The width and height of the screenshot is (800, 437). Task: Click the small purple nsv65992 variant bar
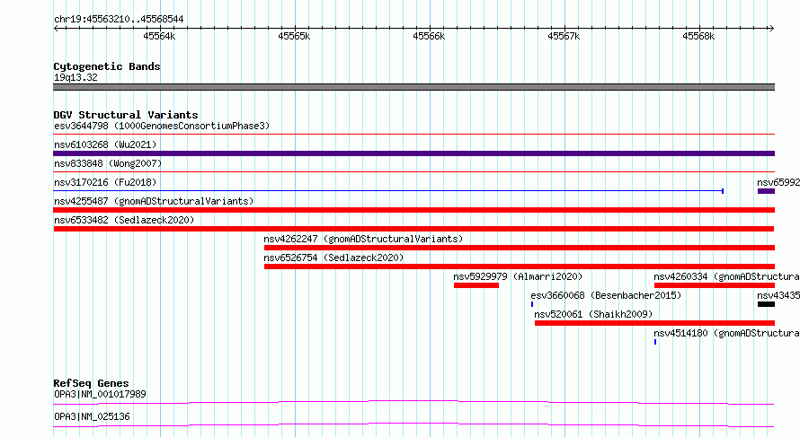[x=766, y=191]
